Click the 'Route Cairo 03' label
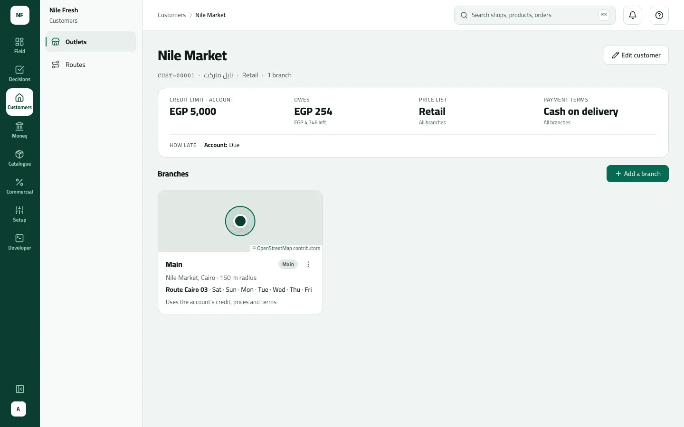Viewport: 684px width, 427px height. click(x=187, y=289)
